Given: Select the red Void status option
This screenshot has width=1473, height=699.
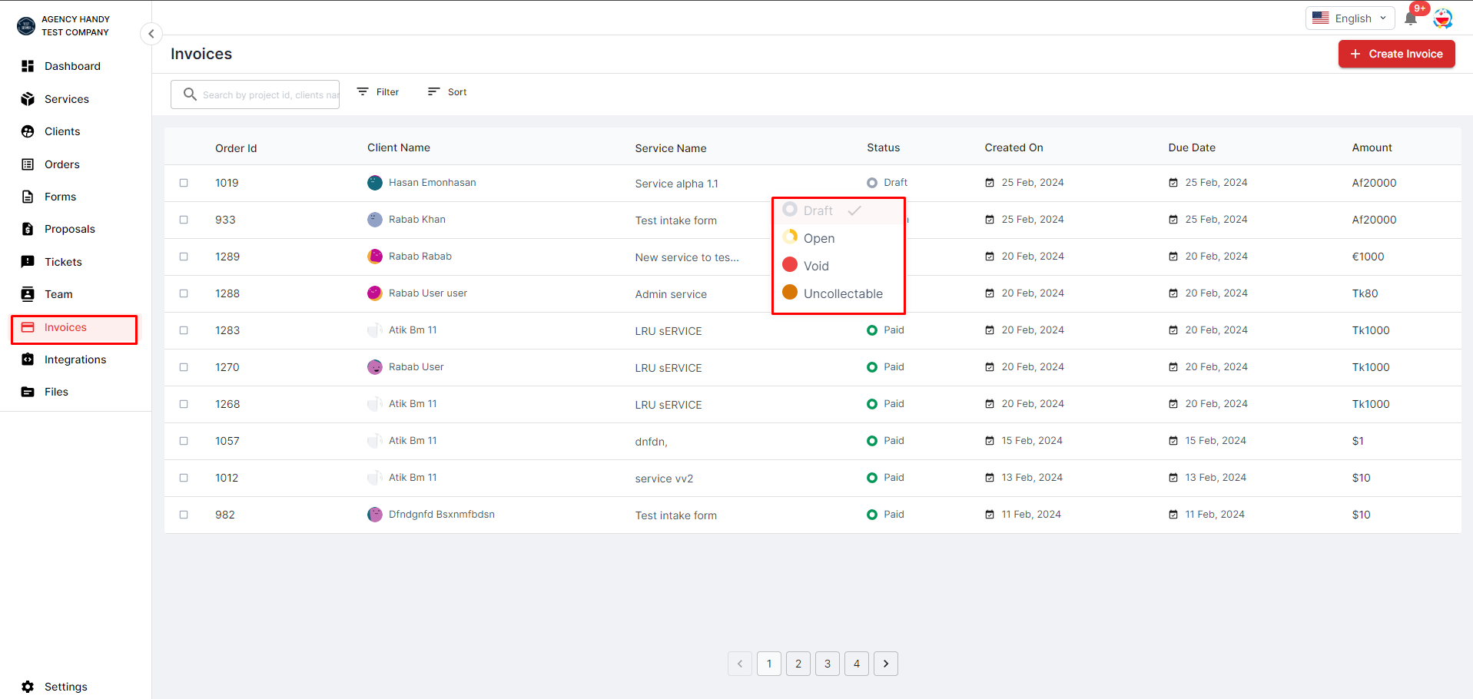Looking at the screenshot, I should click(x=815, y=266).
